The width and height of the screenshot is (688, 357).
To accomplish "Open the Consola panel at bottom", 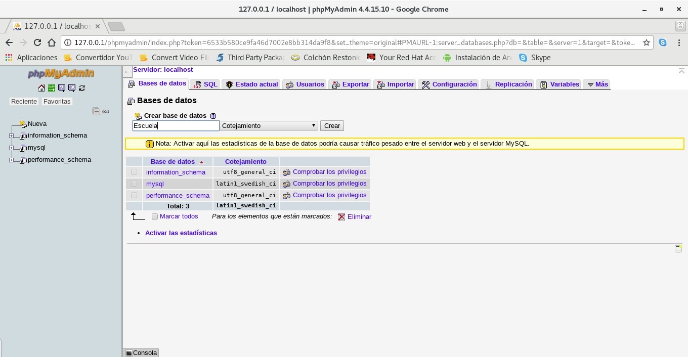I will pyautogui.click(x=141, y=352).
